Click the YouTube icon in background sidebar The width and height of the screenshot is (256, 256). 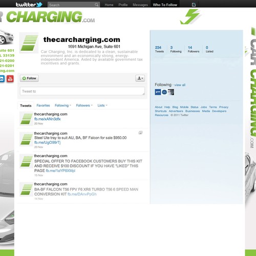click(x=10, y=79)
